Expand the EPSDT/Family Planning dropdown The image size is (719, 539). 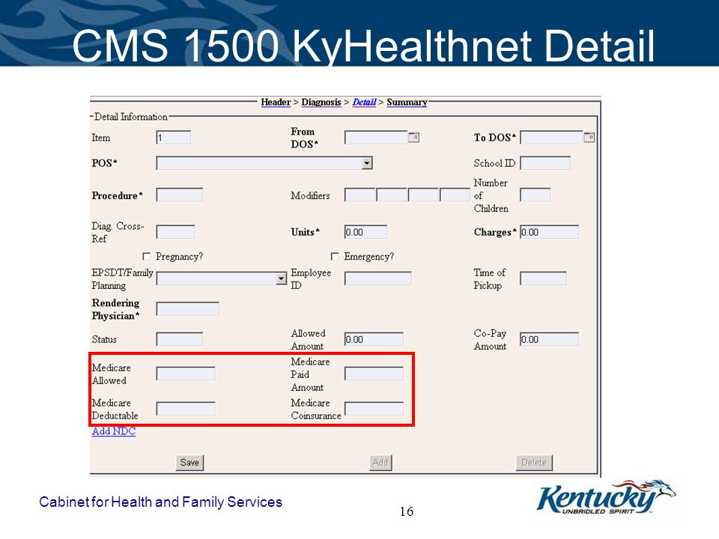[x=281, y=278]
